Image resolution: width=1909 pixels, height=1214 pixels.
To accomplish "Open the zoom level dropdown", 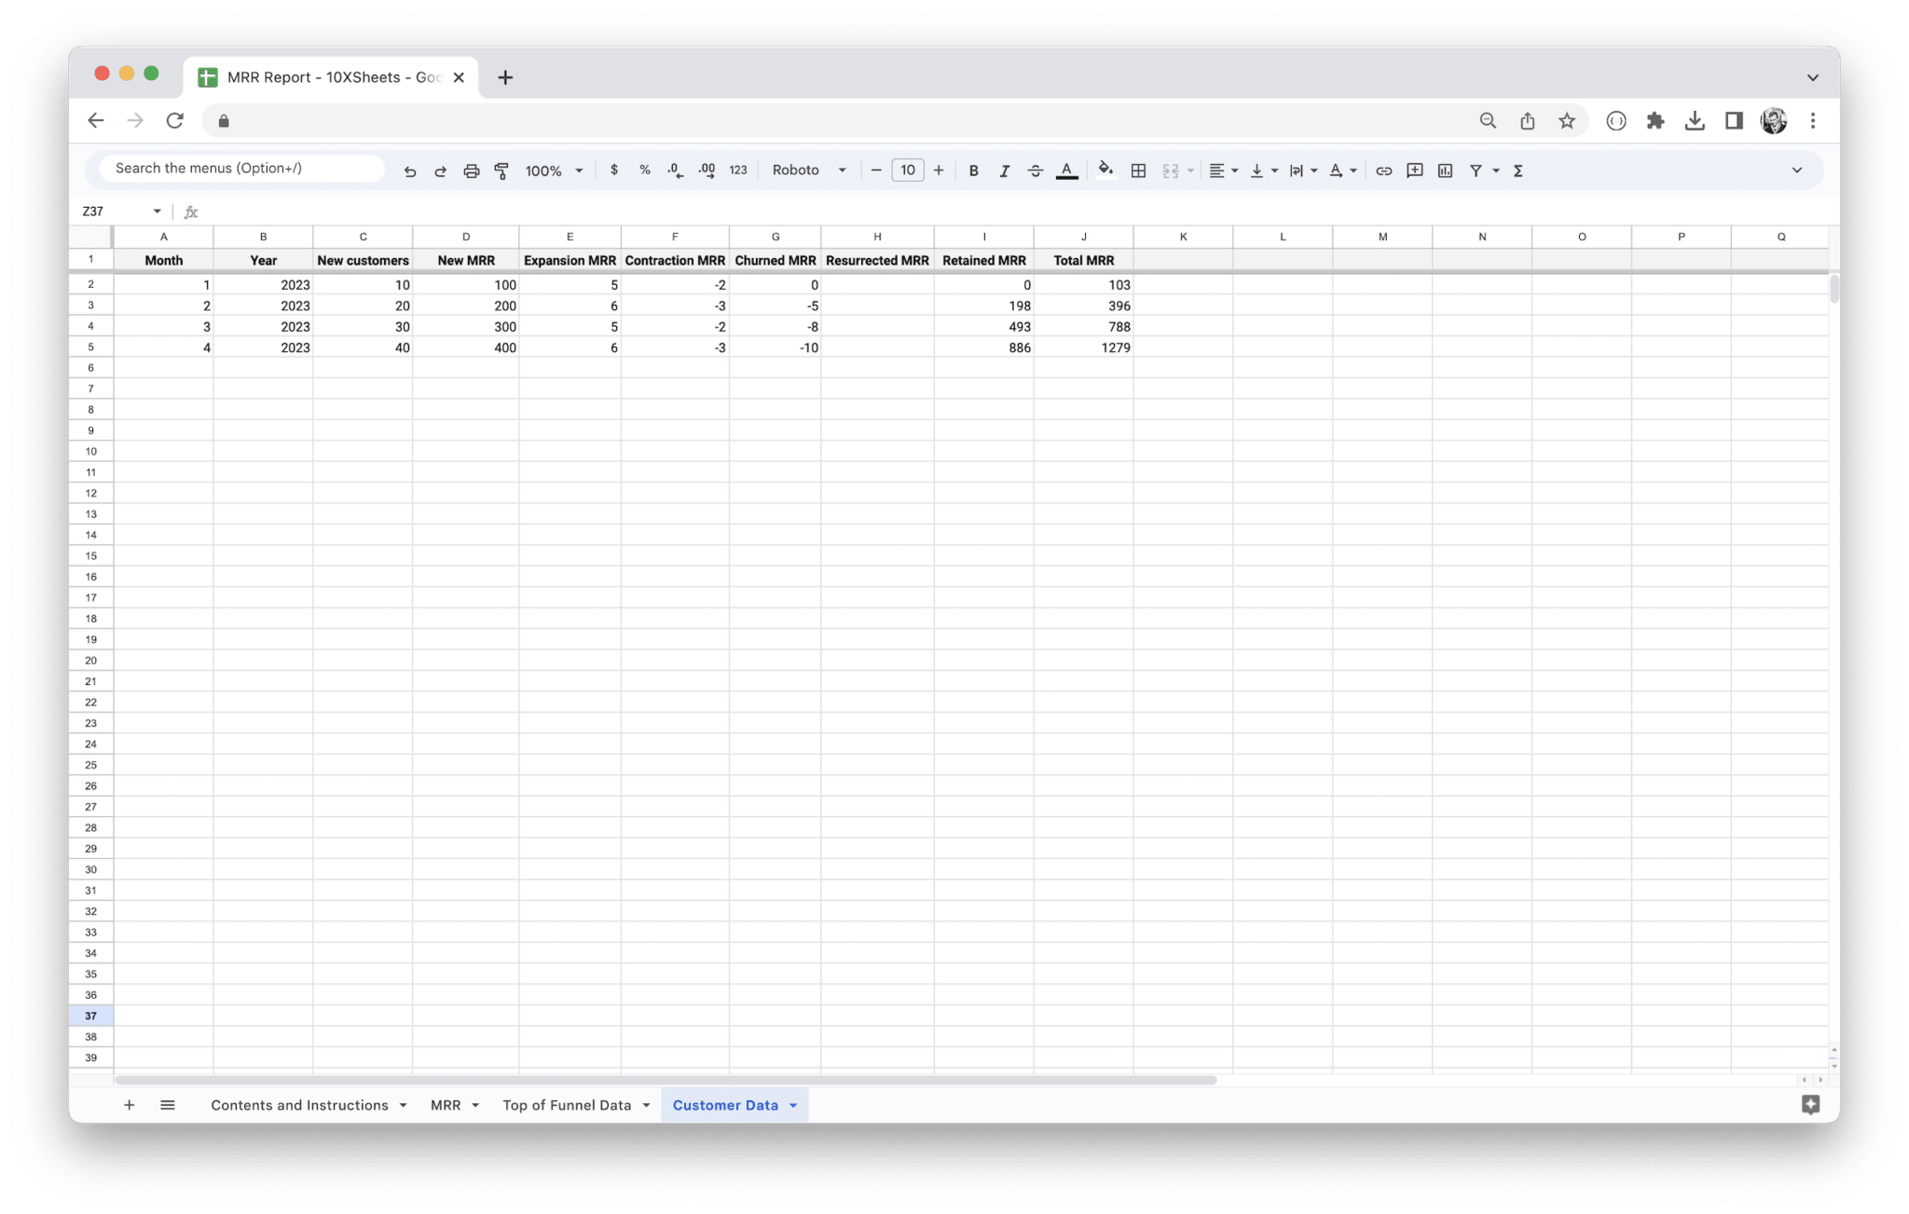I will point(552,171).
